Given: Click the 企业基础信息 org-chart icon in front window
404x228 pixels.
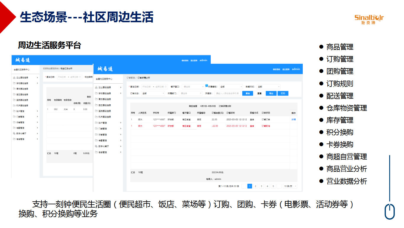Looking at the screenshot, I should pos(96,87).
